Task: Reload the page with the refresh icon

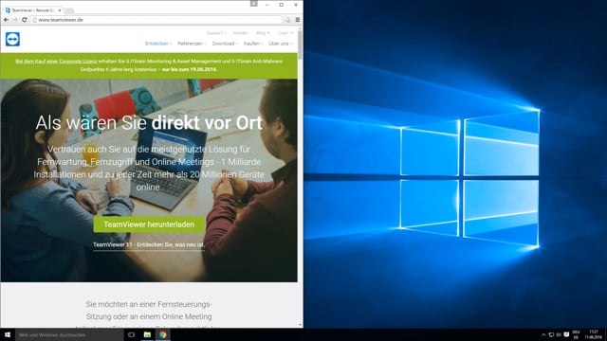Action: click(x=25, y=20)
